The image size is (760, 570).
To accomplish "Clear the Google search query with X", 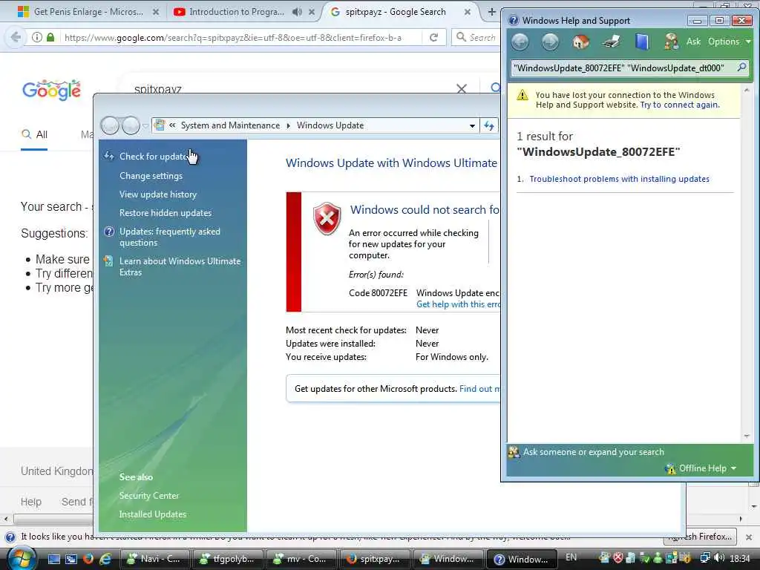I will coord(462,89).
